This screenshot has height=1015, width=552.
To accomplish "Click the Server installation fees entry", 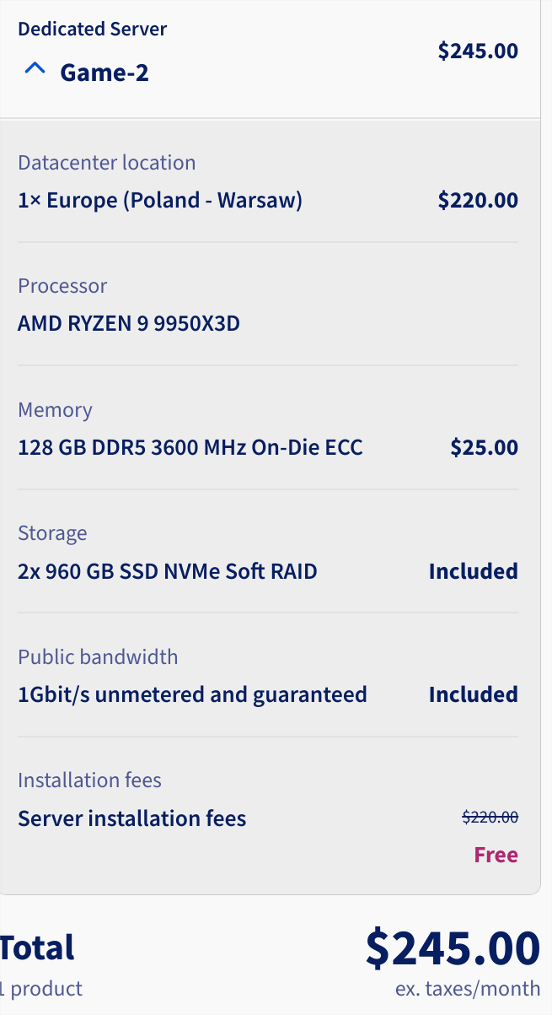I will point(132,818).
